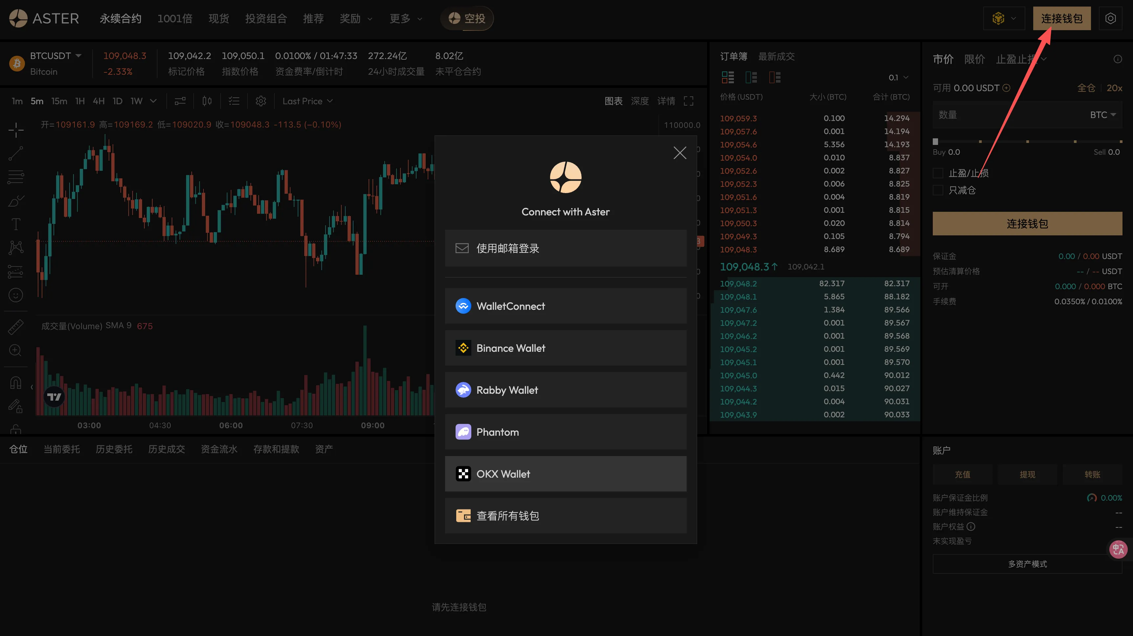
Task: Select the text tool in chart sidebar
Action: coord(16,225)
